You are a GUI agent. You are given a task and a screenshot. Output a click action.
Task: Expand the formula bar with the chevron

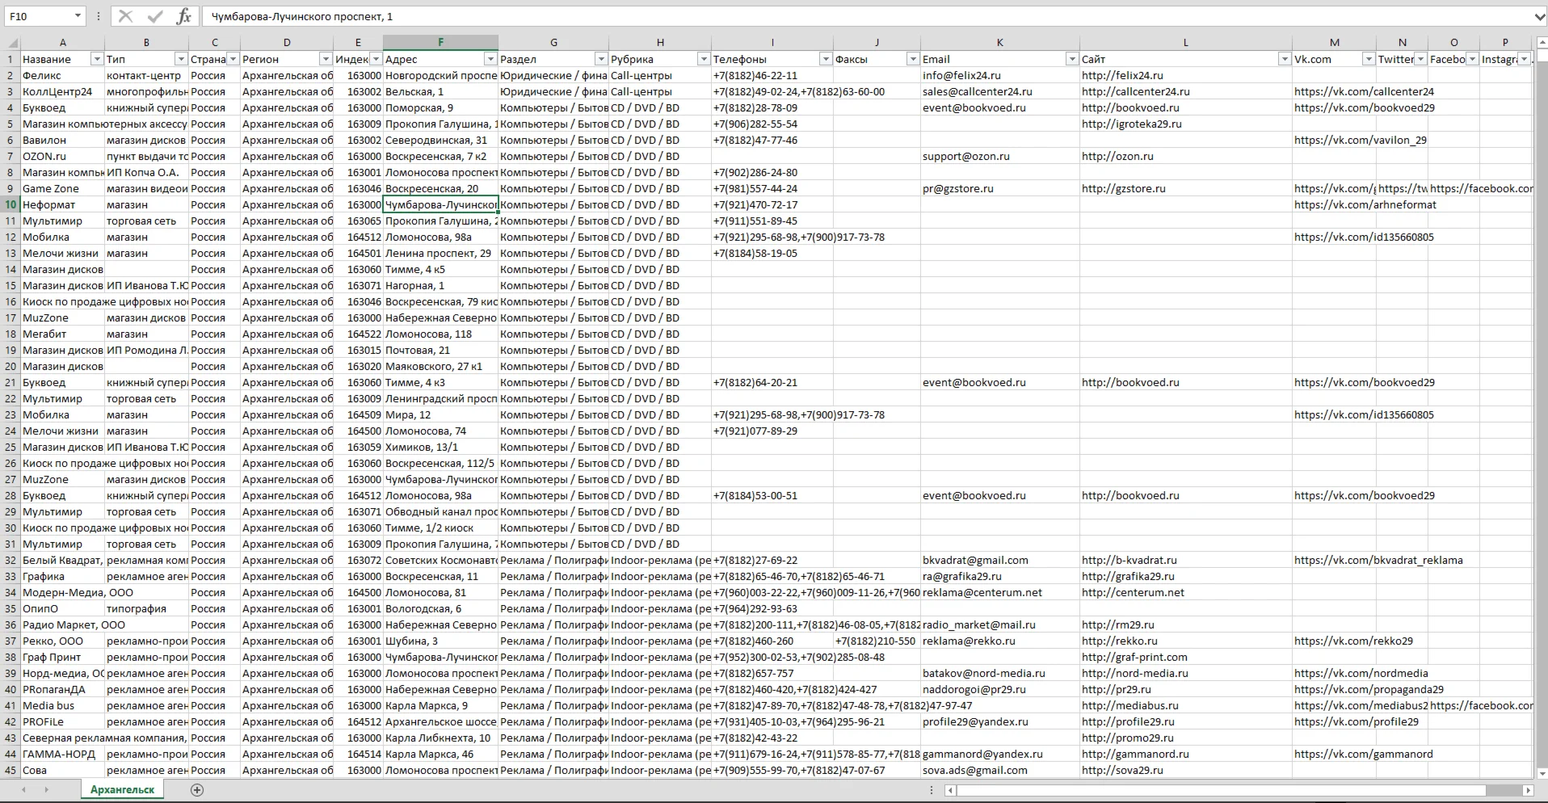1538,16
